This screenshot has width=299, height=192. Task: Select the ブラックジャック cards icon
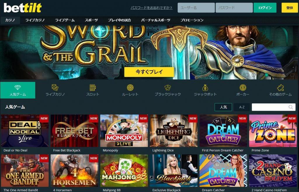[x=168, y=87]
